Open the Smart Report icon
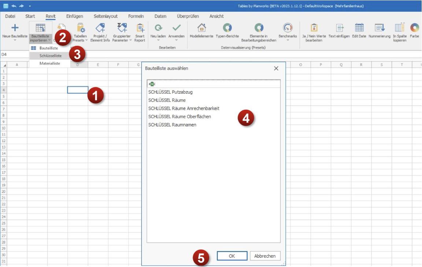The height and width of the screenshot is (267, 422). tap(140, 28)
